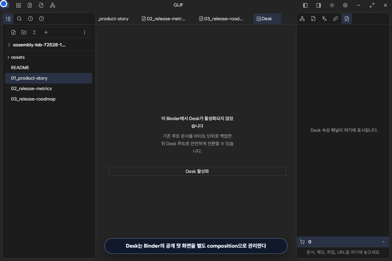Screen dimensions: 392x261
Task: Click the pin icon beside assembly-lab binder name
Action: pyautogui.click(x=9, y=45)
